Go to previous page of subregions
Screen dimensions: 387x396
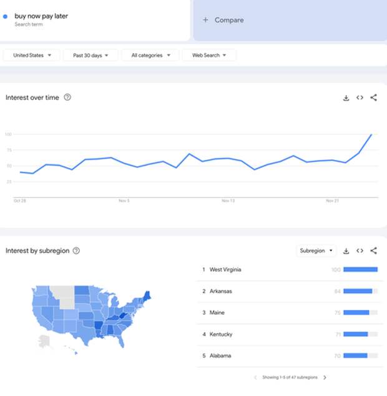(x=255, y=377)
